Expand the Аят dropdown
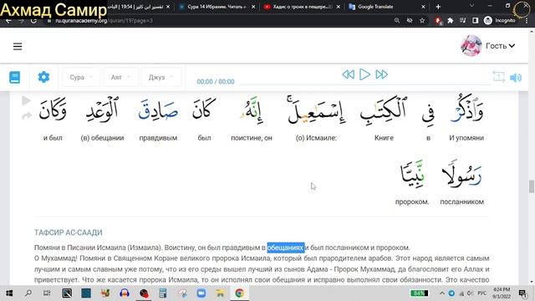This screenshot has height=301, width=535. [120, 78]
